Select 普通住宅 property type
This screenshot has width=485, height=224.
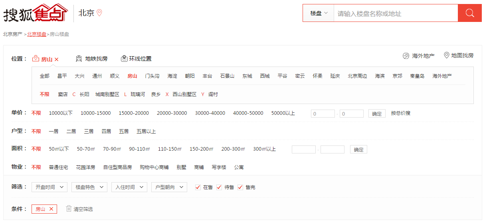click(x=59, y=167)
